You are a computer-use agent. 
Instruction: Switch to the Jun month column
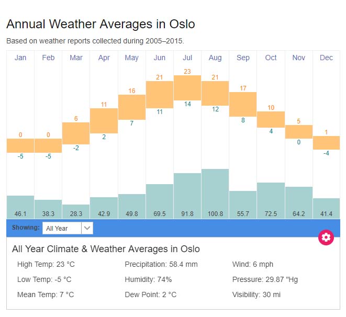(x=160, y=58)
